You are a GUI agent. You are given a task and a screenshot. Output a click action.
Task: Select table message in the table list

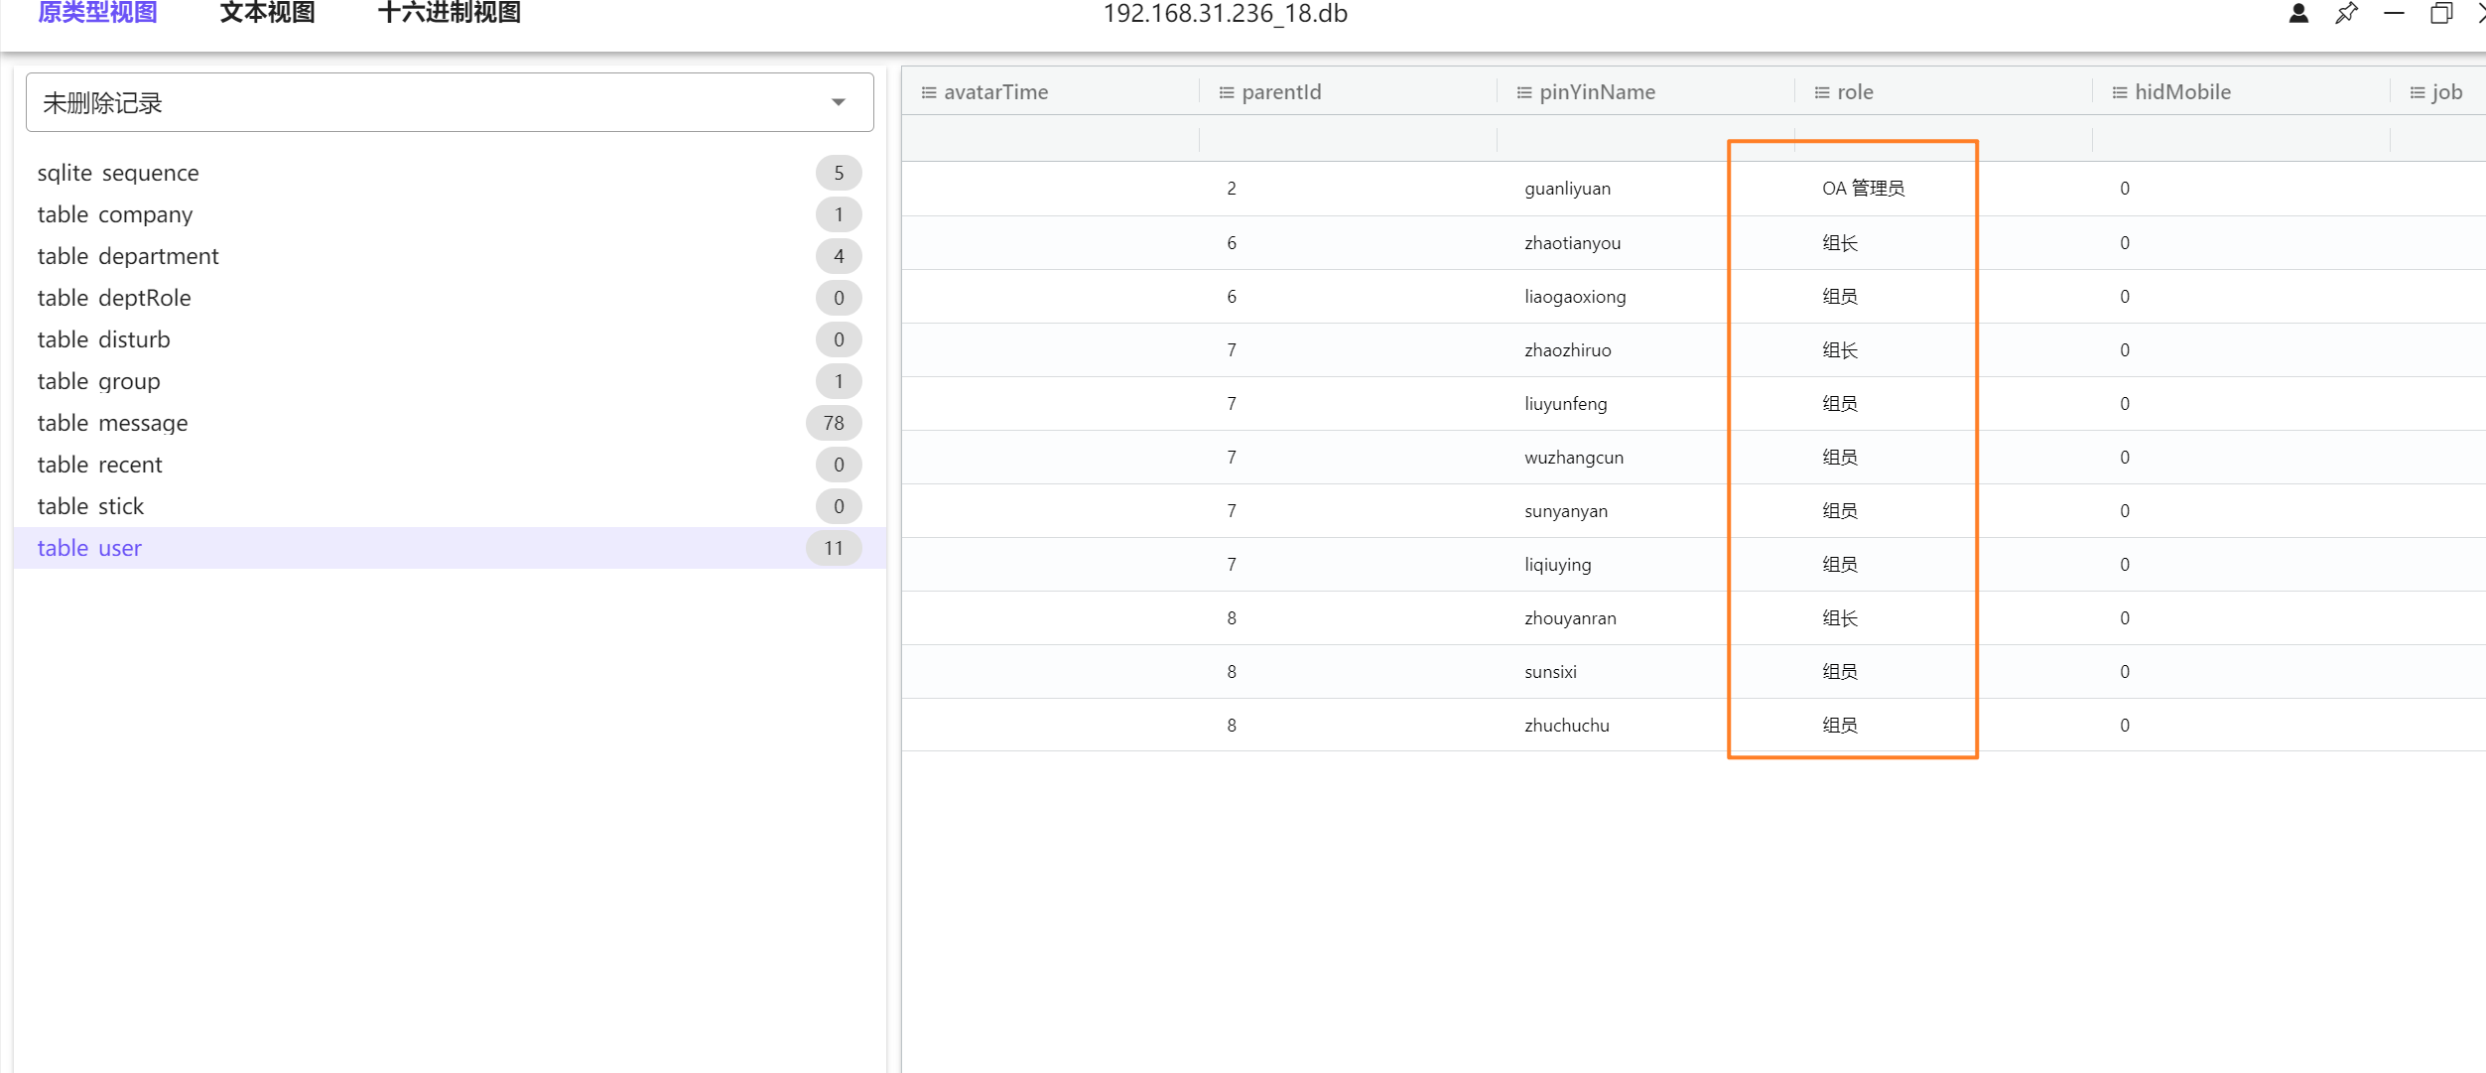(113, 423)
